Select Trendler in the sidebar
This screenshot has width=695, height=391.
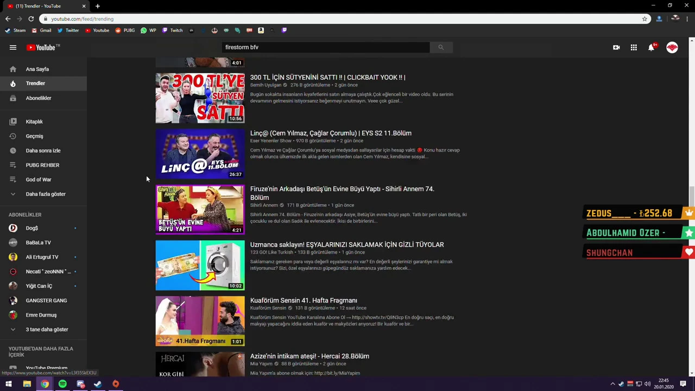coord(43,83)
